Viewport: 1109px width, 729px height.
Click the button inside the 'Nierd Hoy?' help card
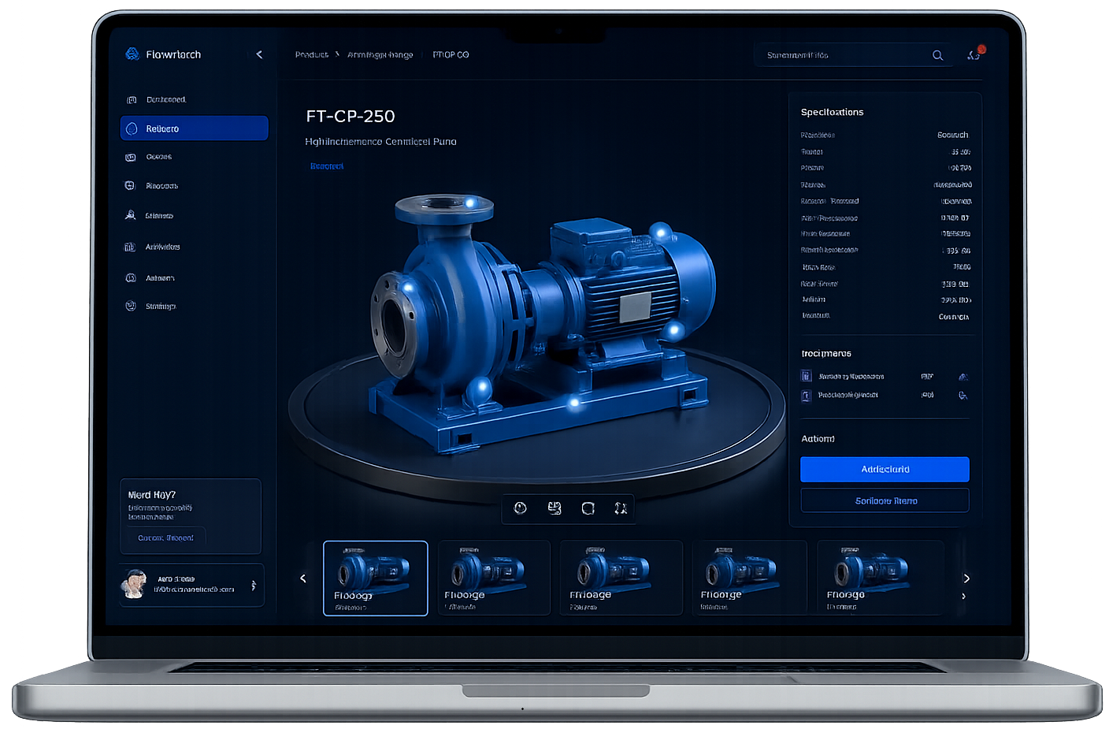click(165, 537)
